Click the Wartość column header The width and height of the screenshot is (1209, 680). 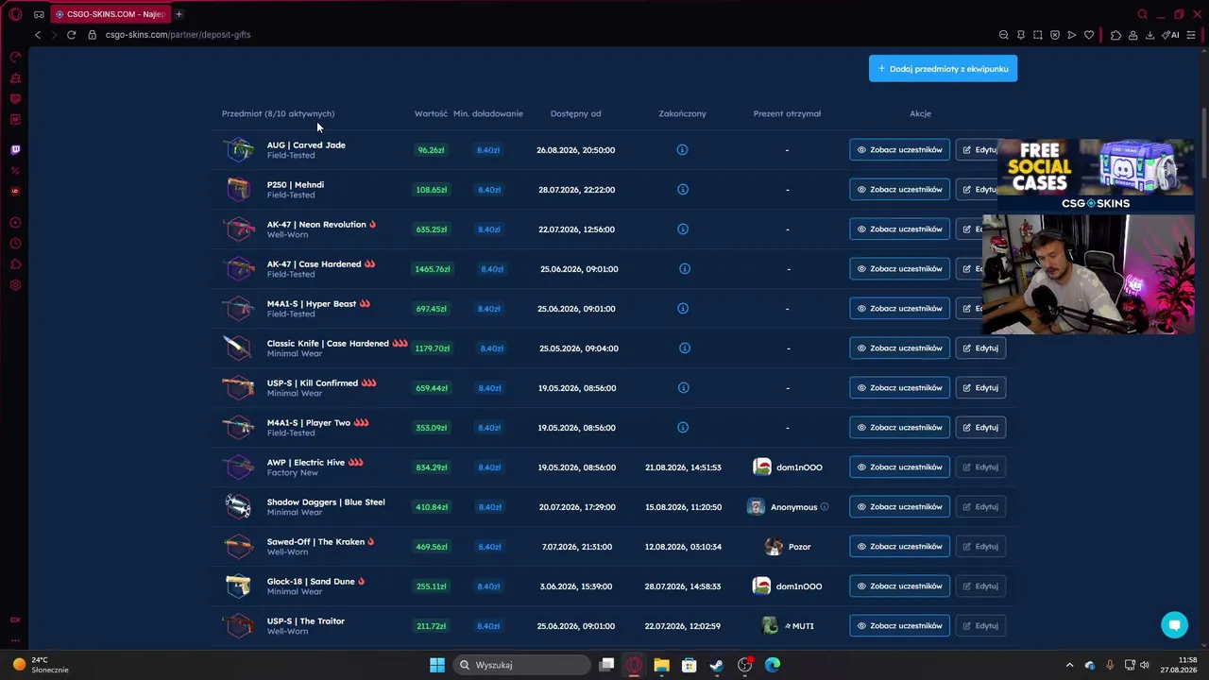point(431,113)
